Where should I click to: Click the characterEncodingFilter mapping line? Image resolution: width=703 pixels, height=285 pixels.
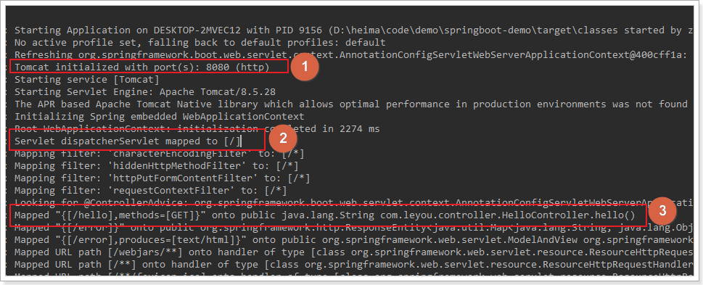(159, 154)
